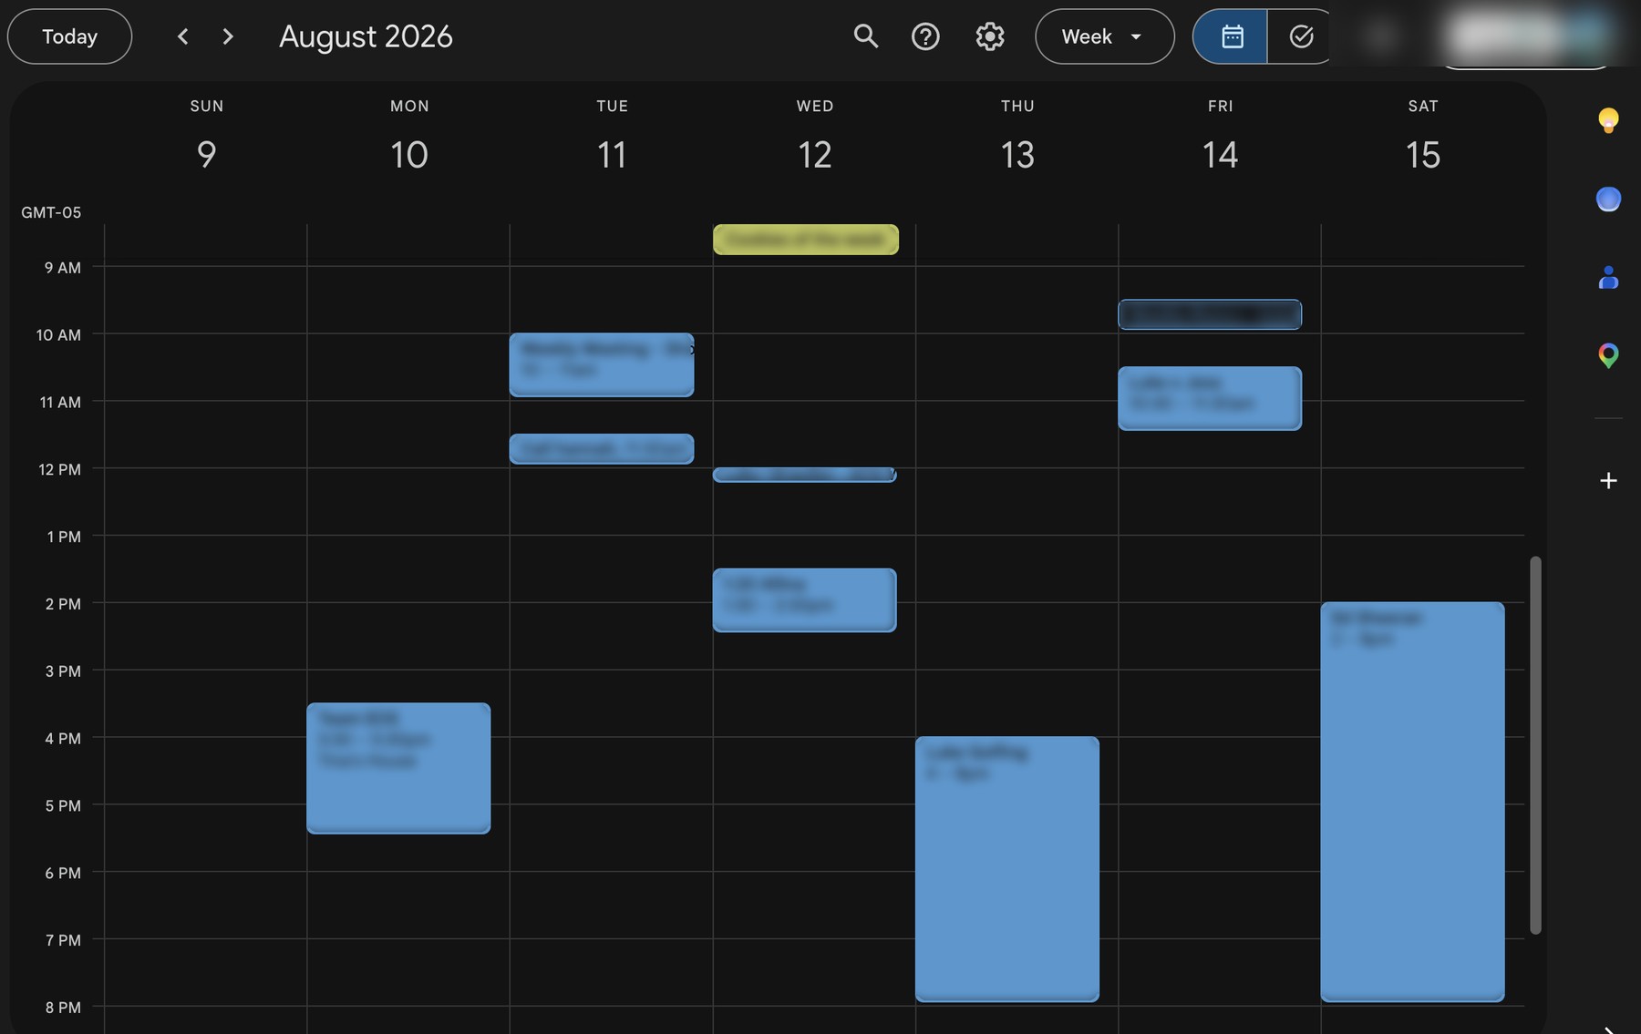Open Saturday 2 PM long event
The width and height of the screenshot is (1641, 1034).
tap(1412, 802)
